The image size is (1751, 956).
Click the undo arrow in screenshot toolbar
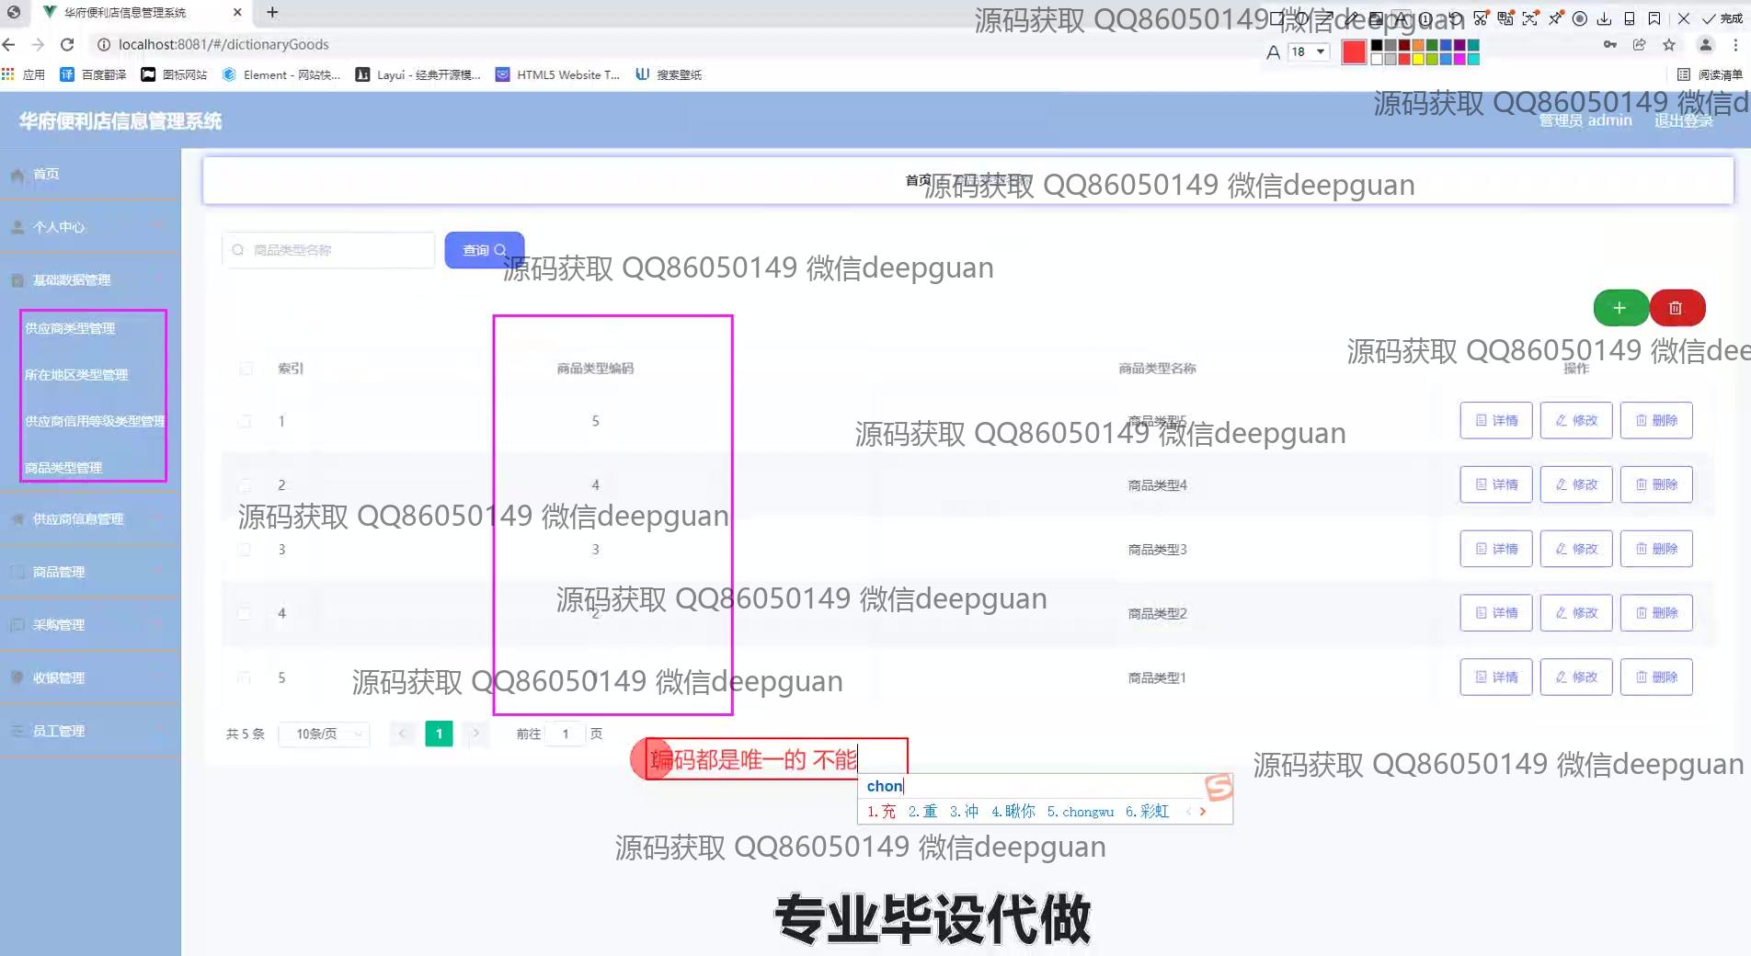(x=1455, y=18)
